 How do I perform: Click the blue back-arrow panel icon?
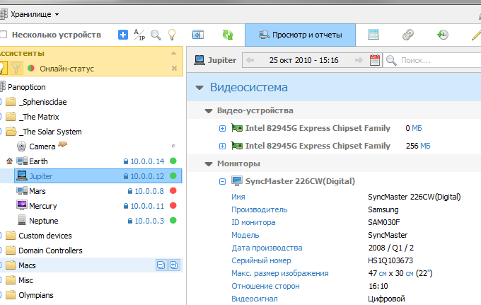pos(198,35)
